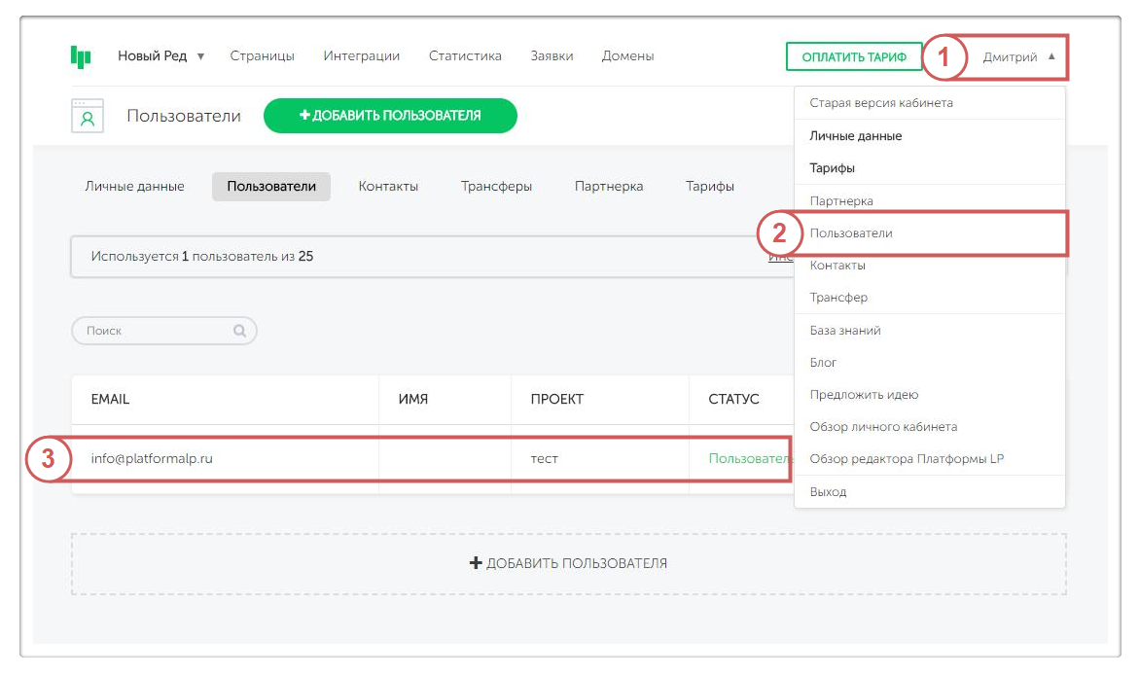Screen dimensions: 1139x677
Task: Open the Заявки section
Action: pos(552,56)
